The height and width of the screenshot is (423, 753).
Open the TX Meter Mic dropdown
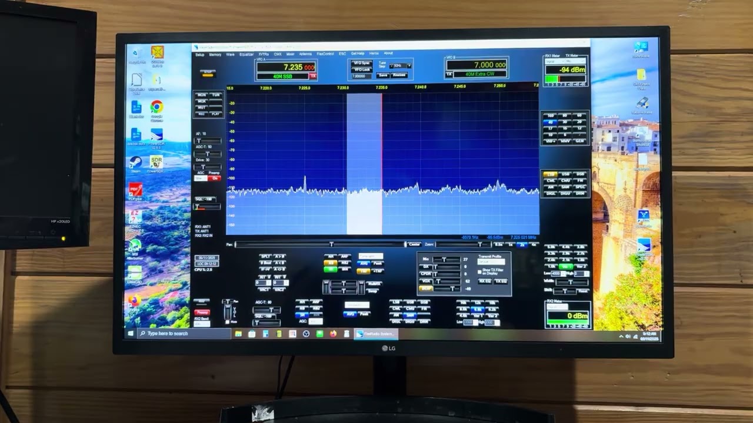coord(575,61)
